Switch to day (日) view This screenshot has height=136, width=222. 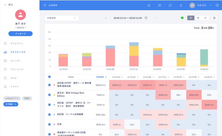[x=191, y=18]
